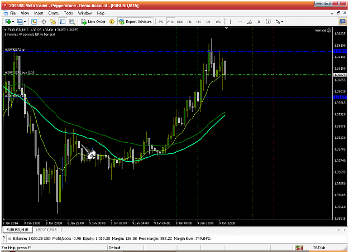Click the blue stop-loss price tag on scale

click(x=340, y=98)
